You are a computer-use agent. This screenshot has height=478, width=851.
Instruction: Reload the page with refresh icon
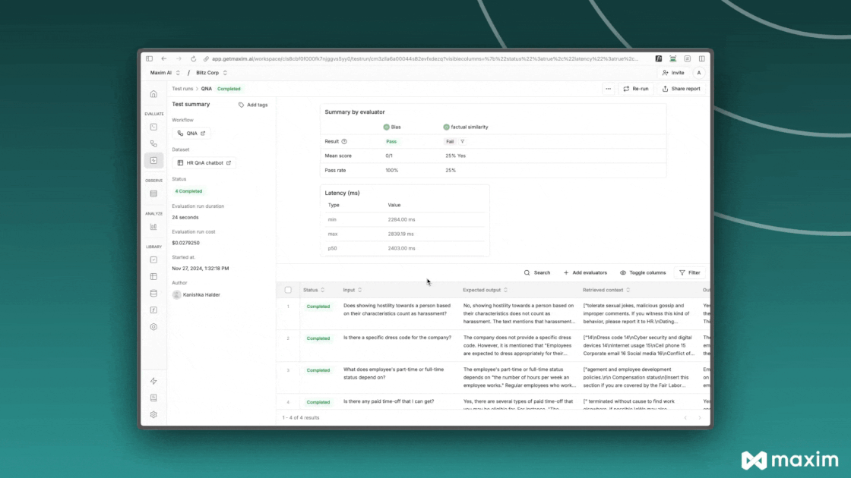click(x=193, y=58)
